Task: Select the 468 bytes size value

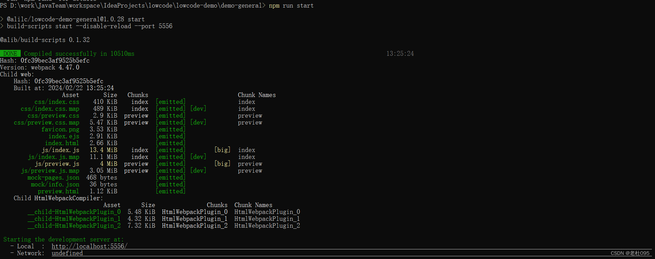Action: (101, 177)
